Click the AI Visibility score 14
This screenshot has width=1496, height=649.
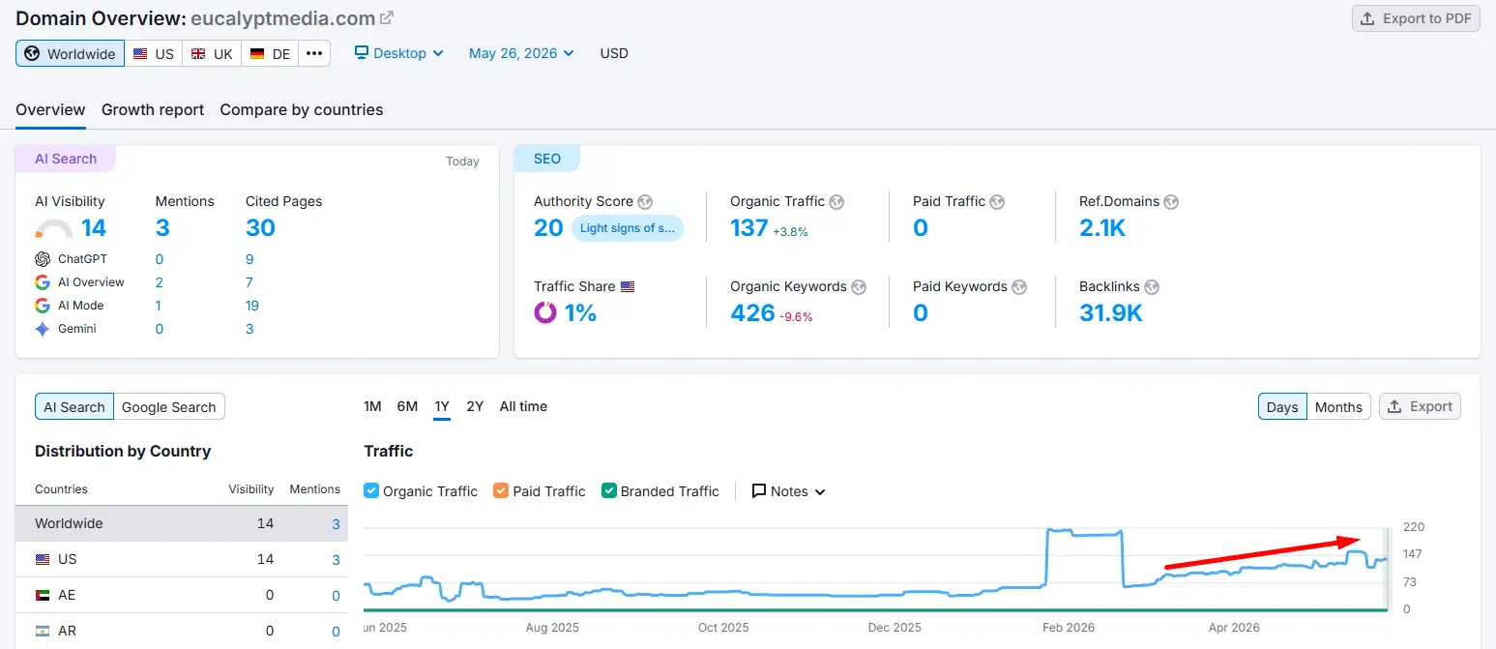[94, 228]
